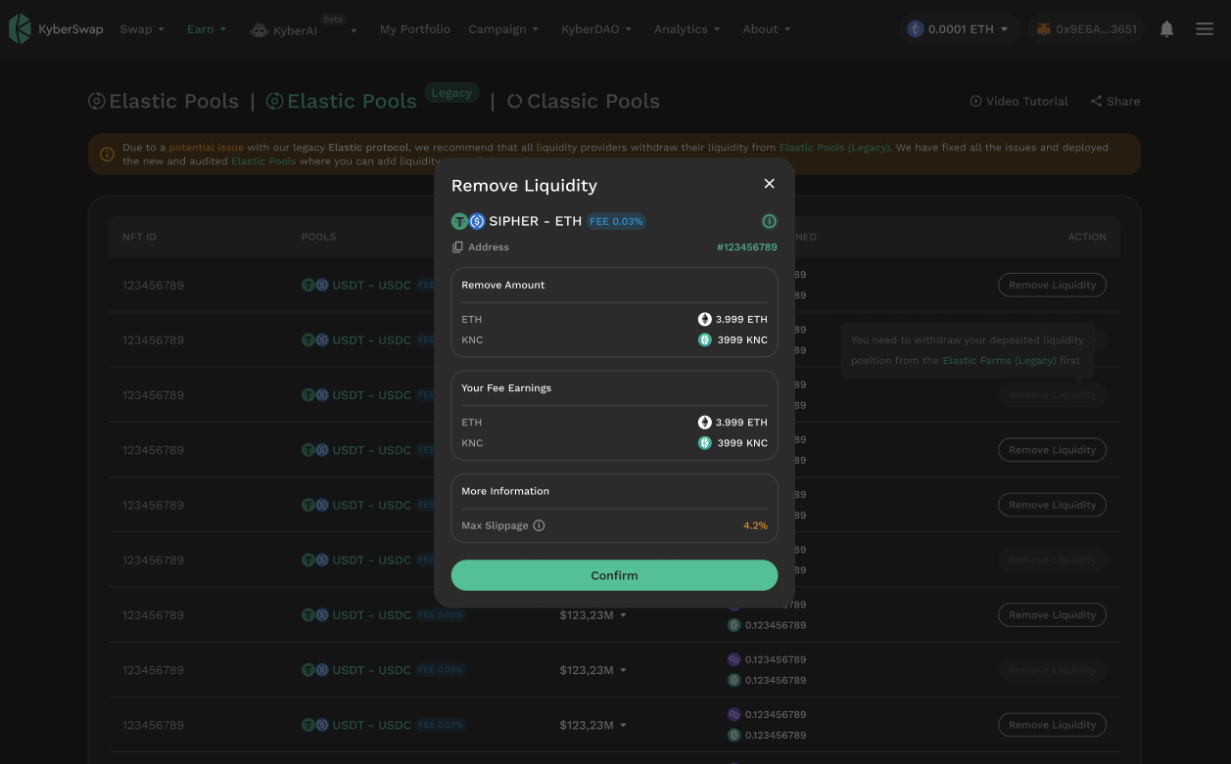Image resolution: width=1231 pixels, height=764 pixels.
Task: Switch to Classic Pools tab
Action: tap(584, 101)
